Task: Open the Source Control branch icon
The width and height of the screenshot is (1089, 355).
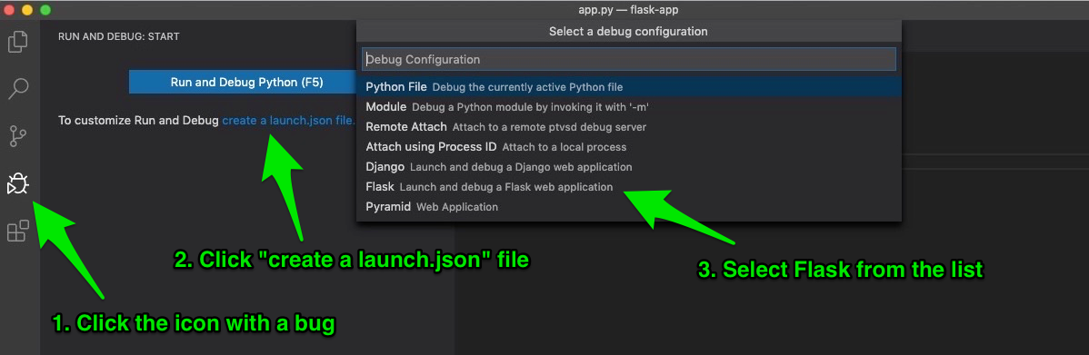Action: tap(18, 136)
